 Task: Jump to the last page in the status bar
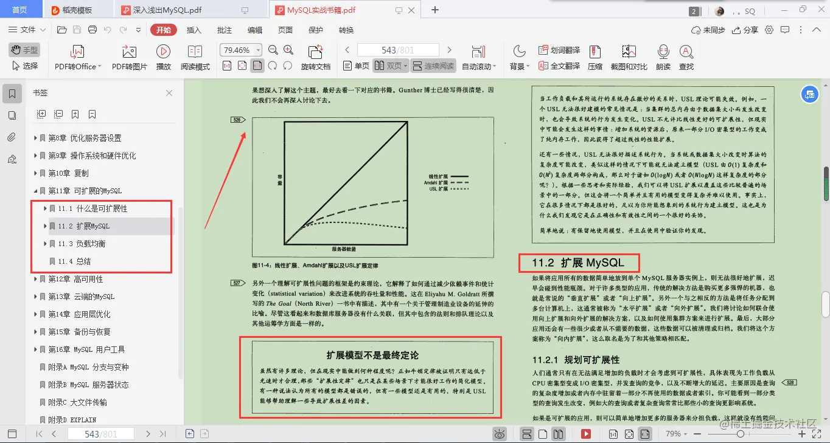click(x=162, y=434)
